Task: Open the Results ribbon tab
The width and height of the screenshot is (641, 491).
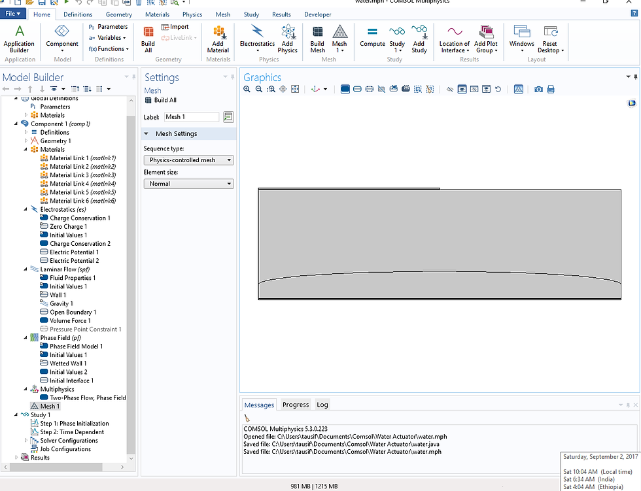Action: tap(281, 14)
